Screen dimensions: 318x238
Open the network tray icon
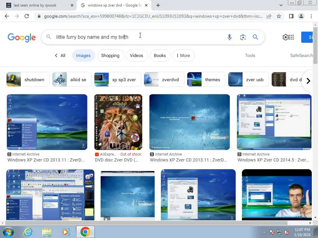(x=279, y=232)
